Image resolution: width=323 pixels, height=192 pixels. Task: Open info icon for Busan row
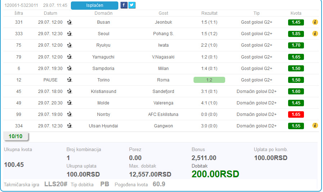[315, 22]
